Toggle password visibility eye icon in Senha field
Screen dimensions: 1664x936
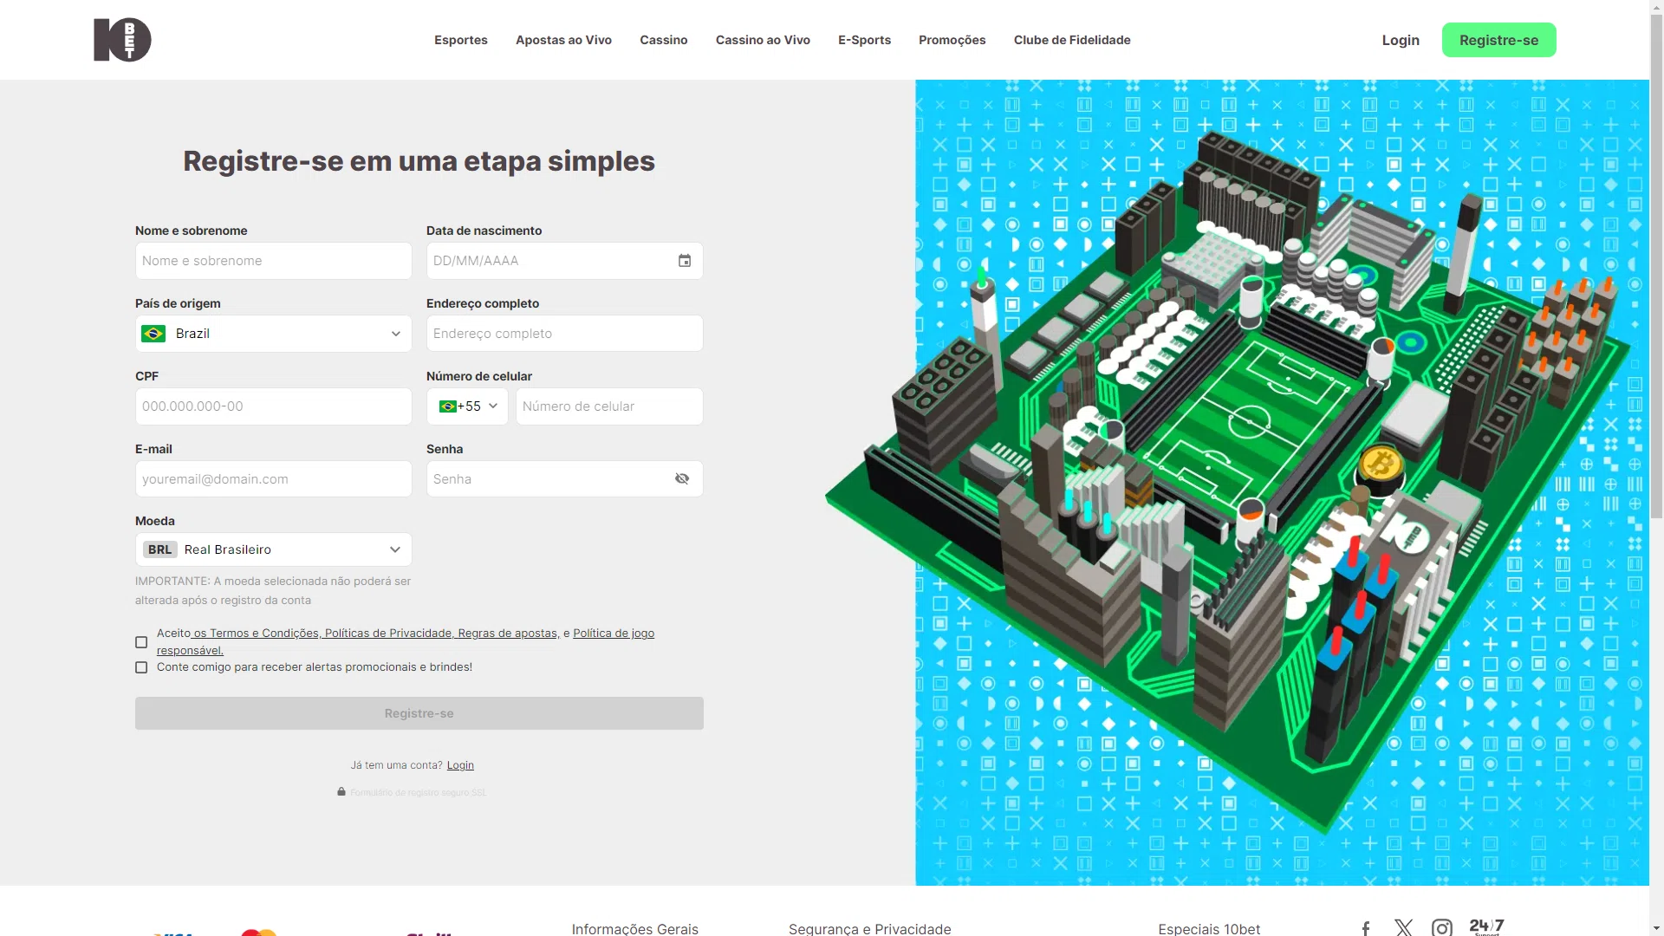(682, 479)
